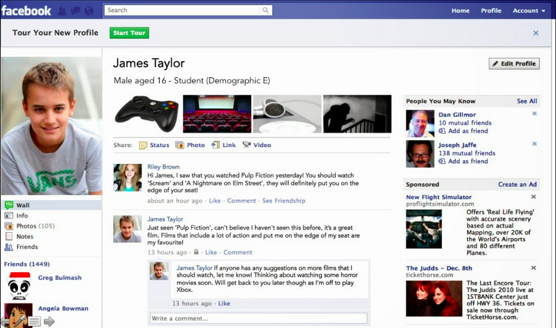Click the search magnifier button
The height and width of the screenshot is (328, 556).
[265, 10]
